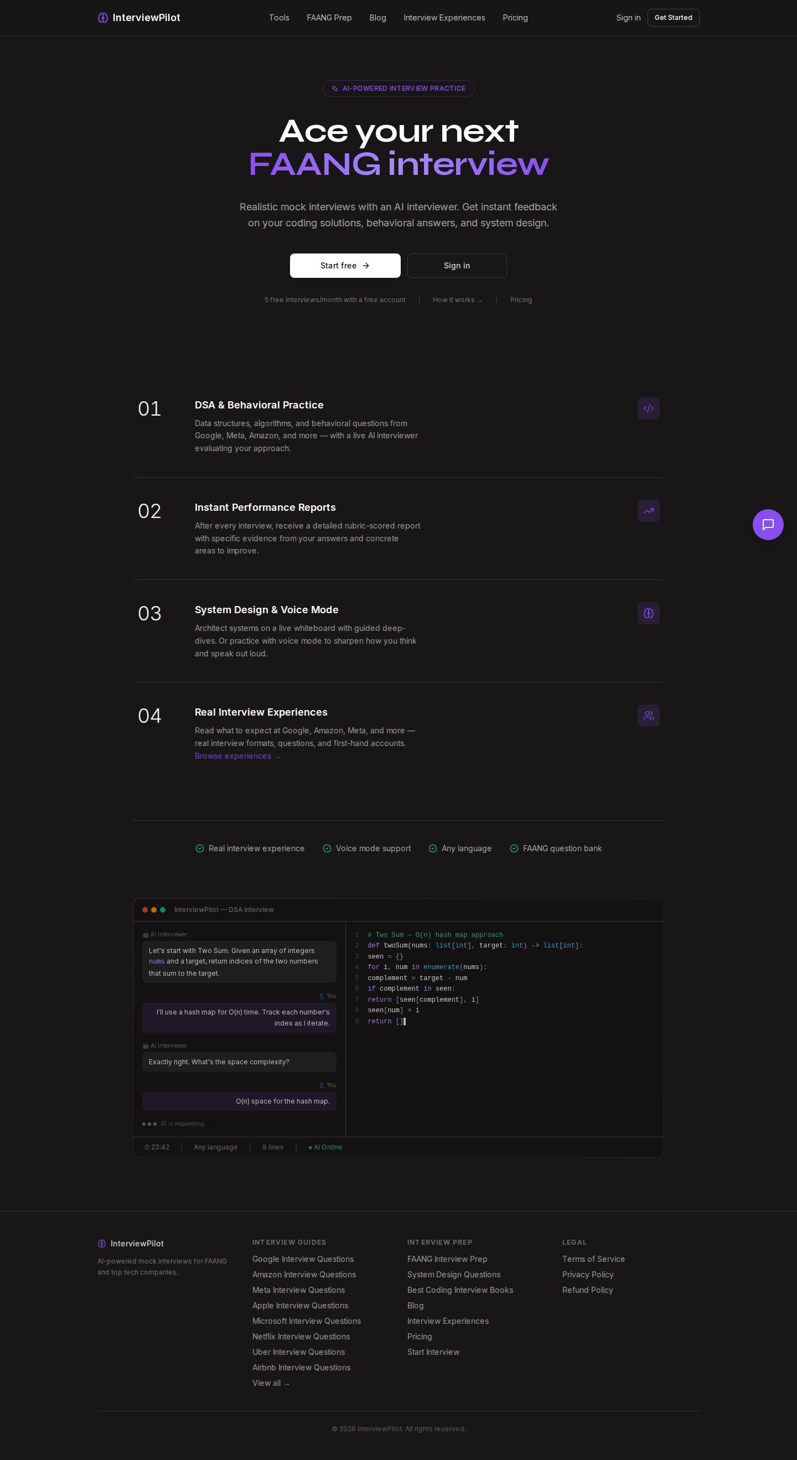Click the hero Sign in button

pyautogui.click(x=456, y=265)
